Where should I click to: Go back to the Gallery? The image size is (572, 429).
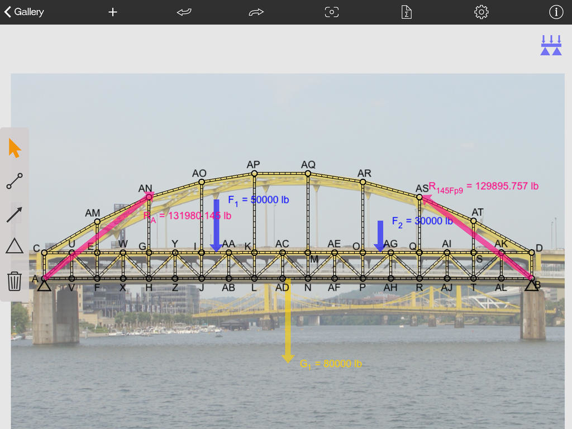[24, 12]
